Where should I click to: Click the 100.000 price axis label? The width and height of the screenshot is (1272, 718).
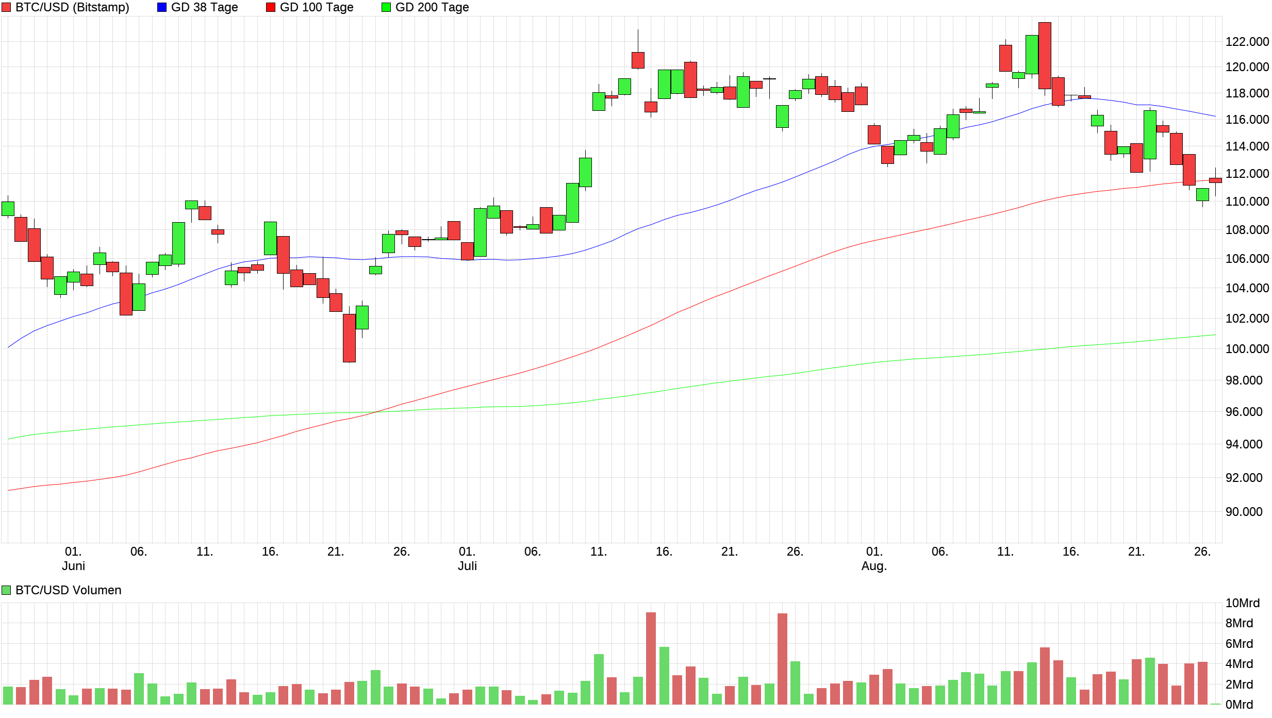click(x=1247, y=349)
